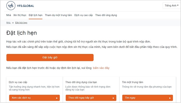Click the arrow icon on Theo dõi ngay bây giờ
This screenshot has width=181, height=103.
coord(113,98)
